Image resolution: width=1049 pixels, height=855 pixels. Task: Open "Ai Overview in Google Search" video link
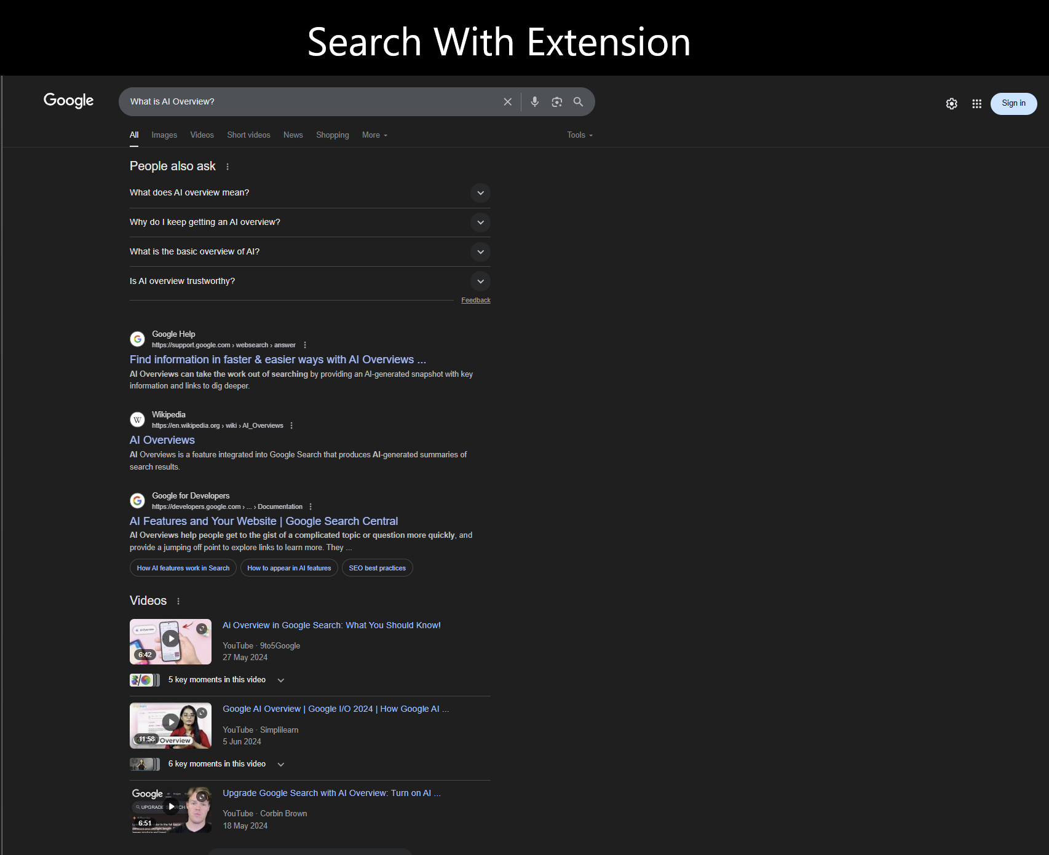pyautogui.click(x=331, y=626)
